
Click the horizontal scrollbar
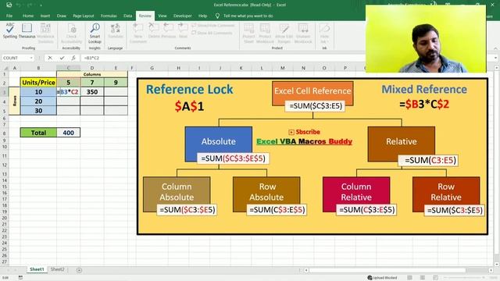click(x=387, y=270)
